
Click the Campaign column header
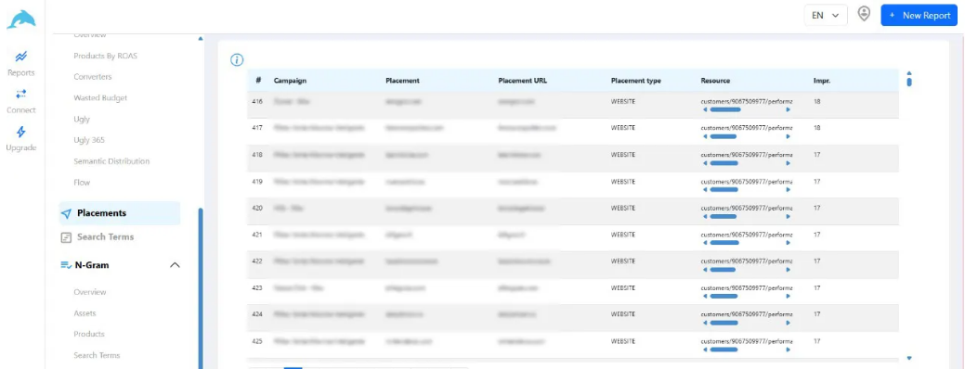[x=290, y=81]
